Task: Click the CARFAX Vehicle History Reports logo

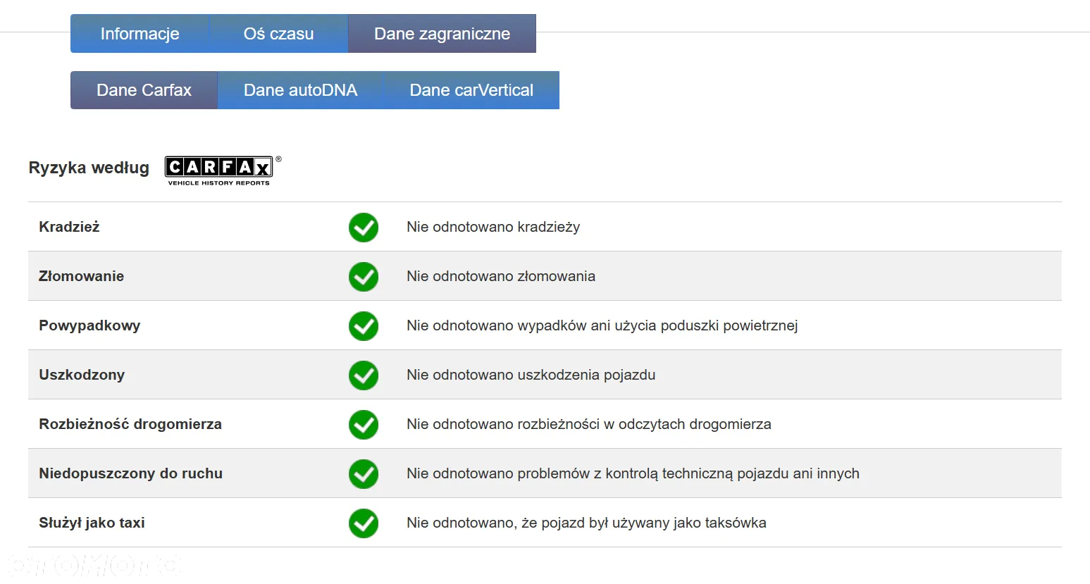Action: [x=223, y=170]
